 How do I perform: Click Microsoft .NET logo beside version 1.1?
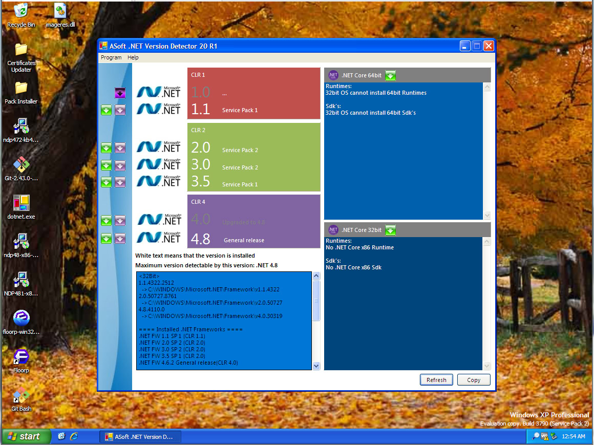(159, 110)
